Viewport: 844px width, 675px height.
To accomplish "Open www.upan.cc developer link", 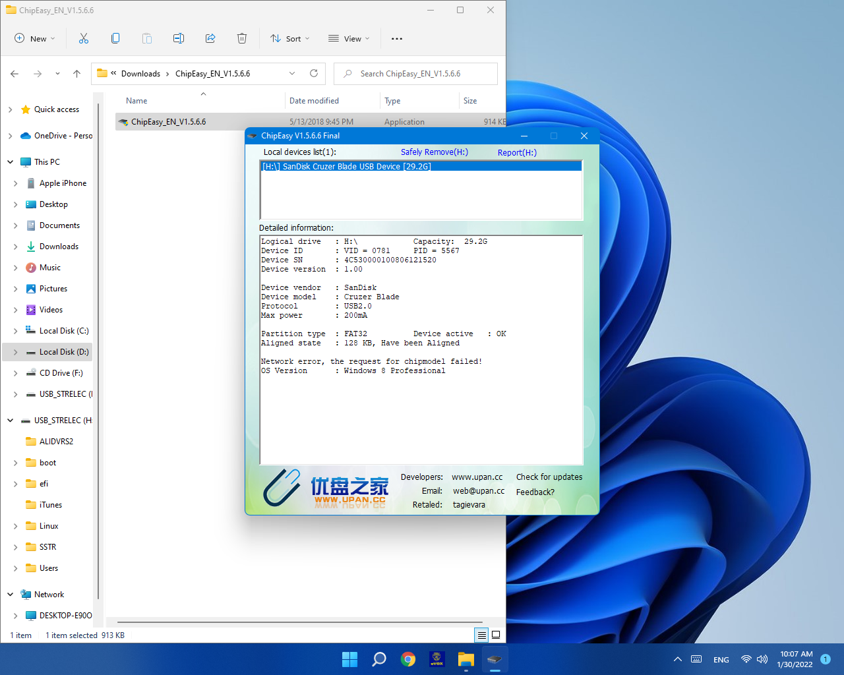I will click(x=477, y=477).
